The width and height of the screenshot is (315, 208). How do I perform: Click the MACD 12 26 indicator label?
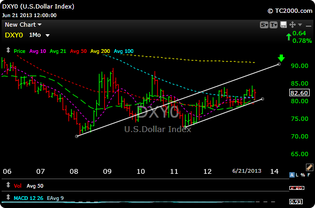(28, 198)
